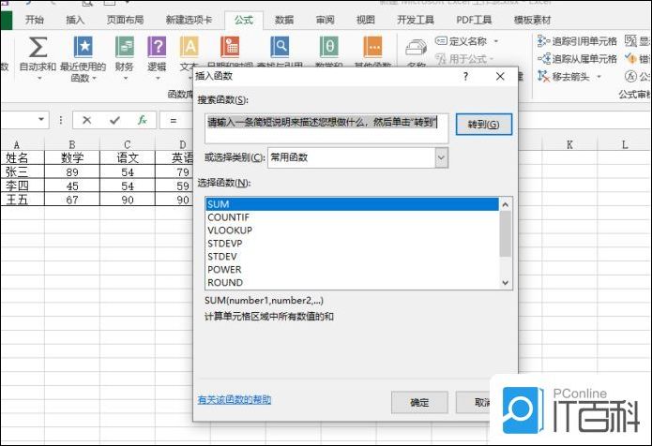This screenshot has width=652, height=446.
Task: Click the 数学 cell value 67
Action: click(72, 200)
